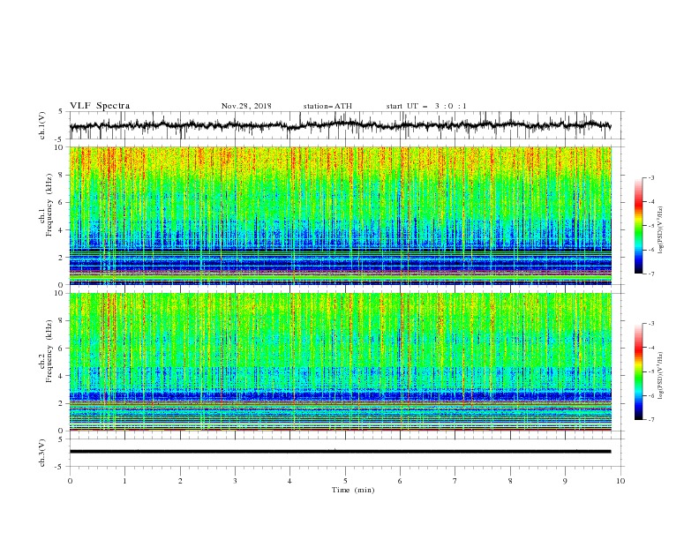
Task: Click time axis tick label '6'
Action: coord(400,481)
